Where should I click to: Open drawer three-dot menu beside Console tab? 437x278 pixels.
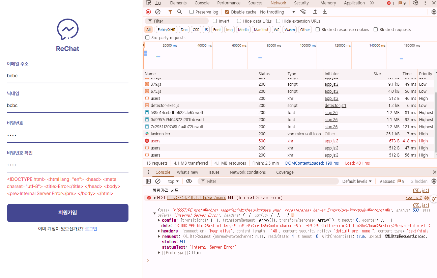tap(148, 172)
